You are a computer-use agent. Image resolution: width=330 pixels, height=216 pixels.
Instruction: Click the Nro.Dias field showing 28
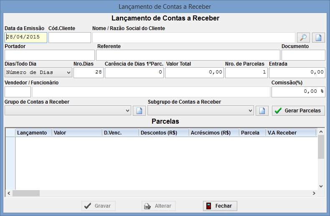pyautogui.click(x=89, y=73)
